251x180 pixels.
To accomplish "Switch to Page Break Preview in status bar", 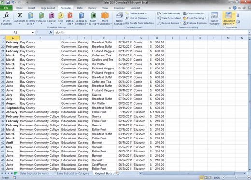I will click(209, 178).
